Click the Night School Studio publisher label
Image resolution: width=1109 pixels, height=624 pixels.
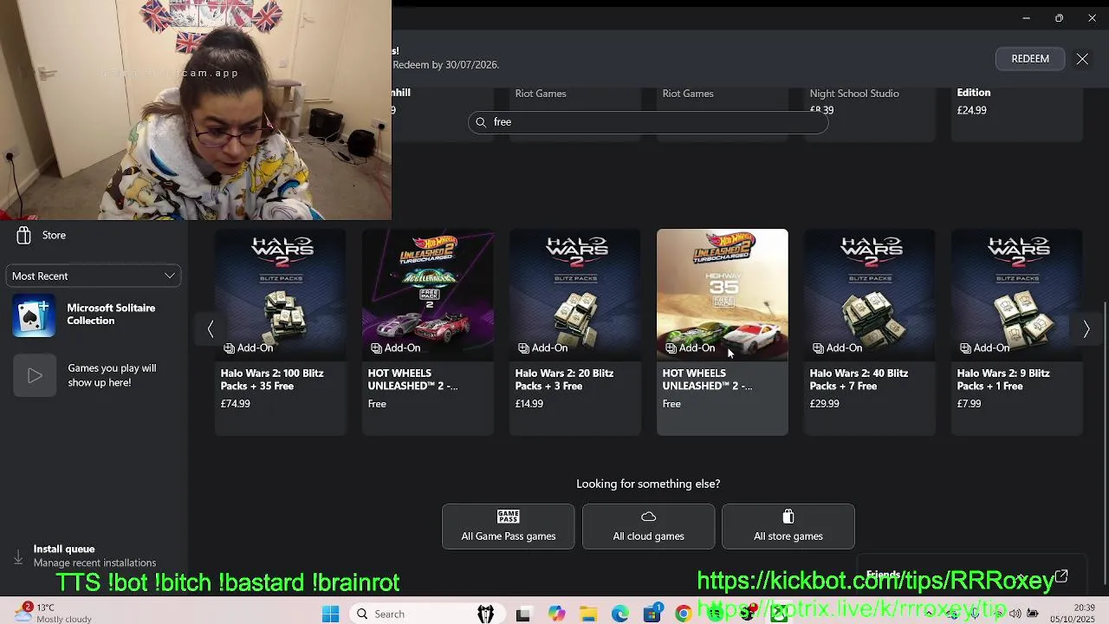(854, 94)
